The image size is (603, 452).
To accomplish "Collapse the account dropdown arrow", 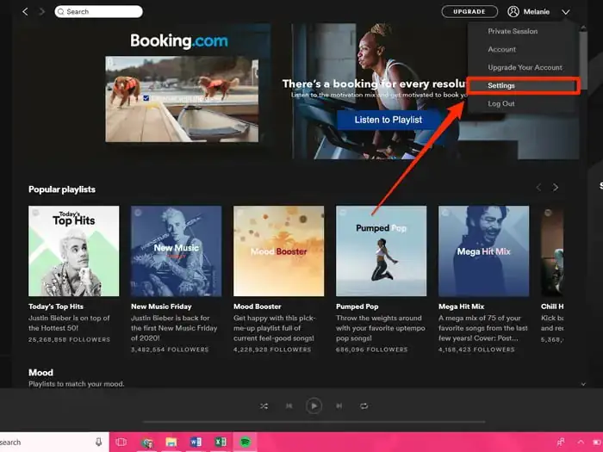I will click(566, 12).
